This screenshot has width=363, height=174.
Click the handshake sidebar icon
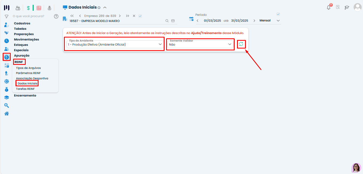7,33
